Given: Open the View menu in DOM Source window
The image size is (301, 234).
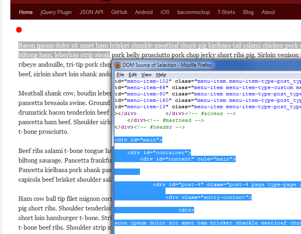Looking at the screenshot, I should click(146, 75).
